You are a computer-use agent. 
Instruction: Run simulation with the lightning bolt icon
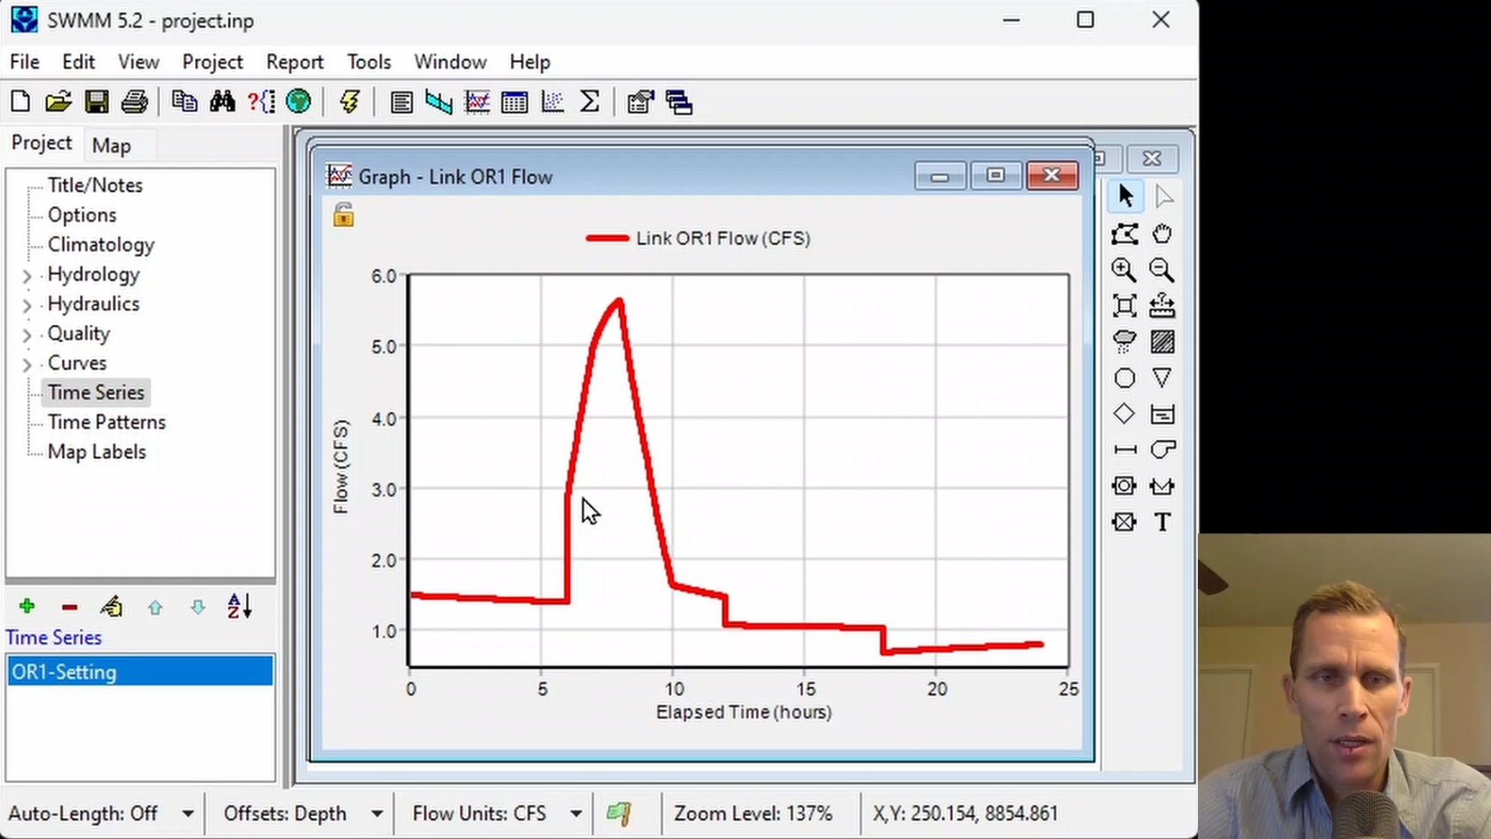pyautogui.click(x=349, y=102)
